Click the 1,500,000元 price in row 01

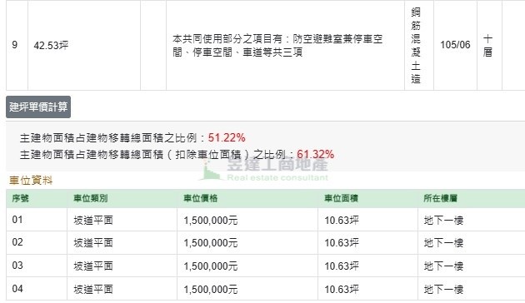pyautogui.click(x=211, y=220)
